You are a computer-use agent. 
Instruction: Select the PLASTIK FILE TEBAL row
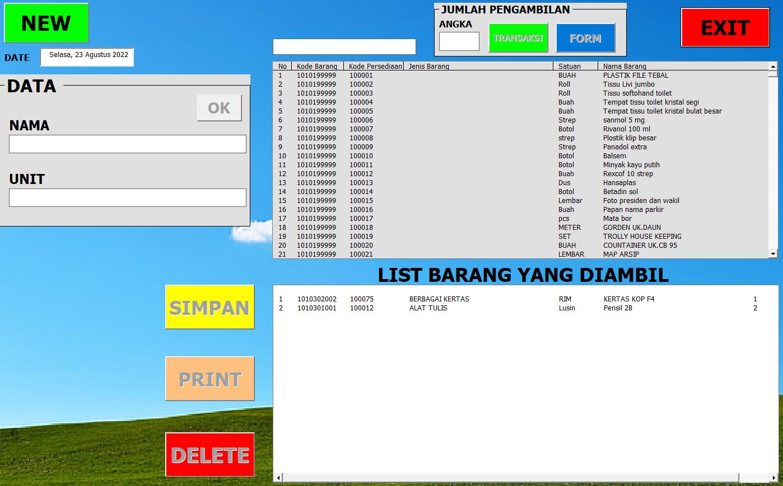[x=521, y=76]
